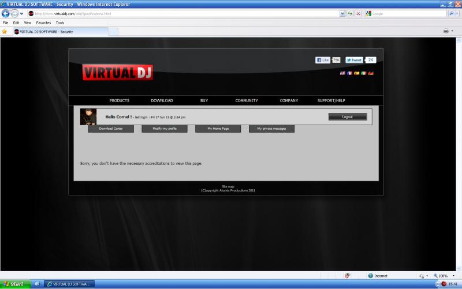Image resolution: width=462 pixels, height=289 pixels.
Task: Click the Facebook Like button
Action: coord(323,60)
